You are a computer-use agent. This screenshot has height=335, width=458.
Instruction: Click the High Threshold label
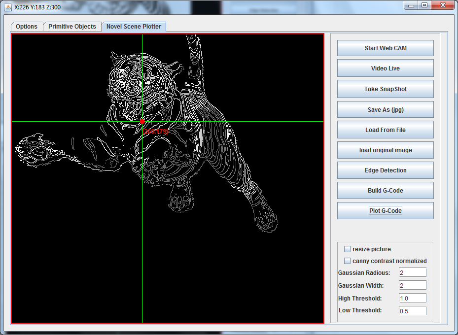pos(360,299)
